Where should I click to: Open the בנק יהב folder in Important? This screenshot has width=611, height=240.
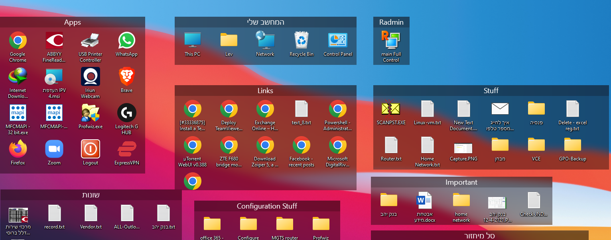tap(389, 200)
